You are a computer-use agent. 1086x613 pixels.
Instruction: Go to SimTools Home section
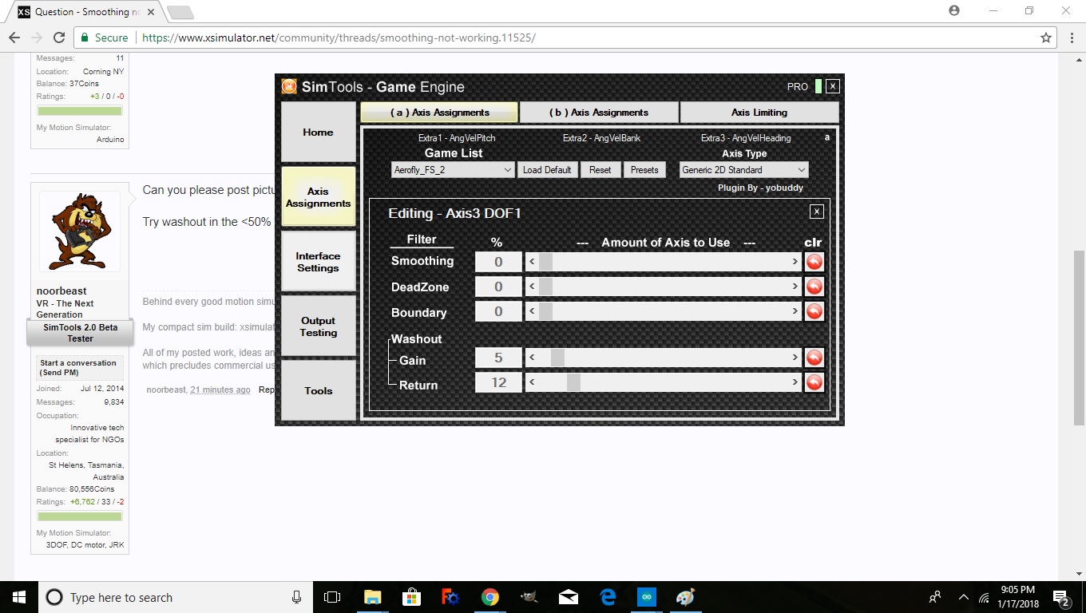coord(318,132)
